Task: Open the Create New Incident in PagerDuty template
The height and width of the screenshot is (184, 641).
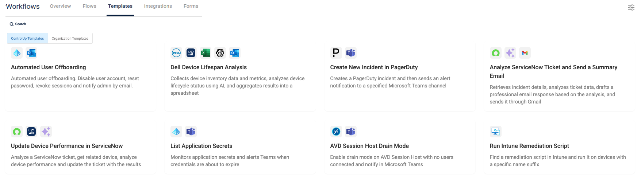Action: (374, 67)
